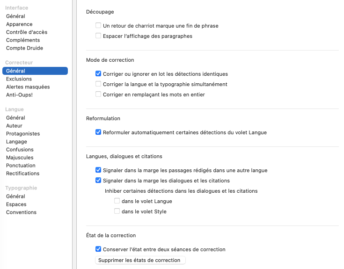Check 'Espacer l'affichage des paragraphes' option
Screen dimensions: 344x269
point(98,36)
